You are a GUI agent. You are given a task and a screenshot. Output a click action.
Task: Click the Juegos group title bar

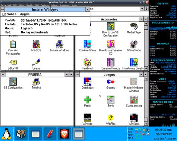point(109,75)
